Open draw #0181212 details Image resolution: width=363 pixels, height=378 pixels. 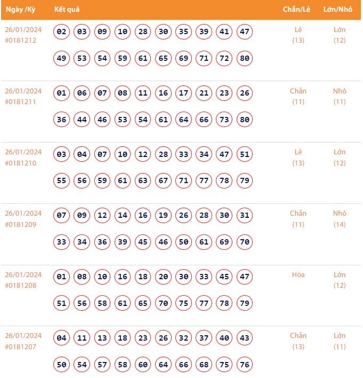click(x=21, y=41)
